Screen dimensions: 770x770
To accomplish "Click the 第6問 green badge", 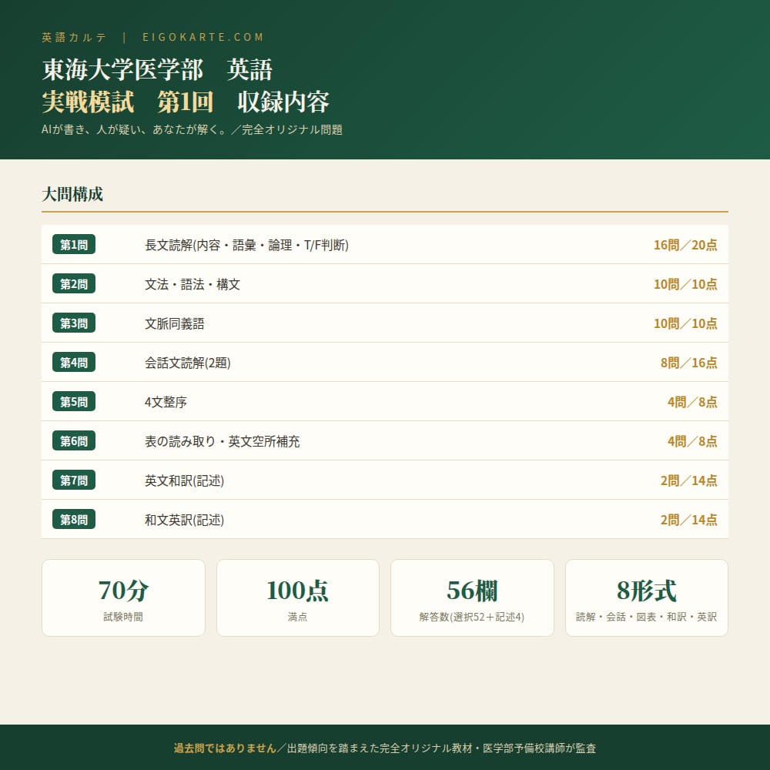I will 74,441.
